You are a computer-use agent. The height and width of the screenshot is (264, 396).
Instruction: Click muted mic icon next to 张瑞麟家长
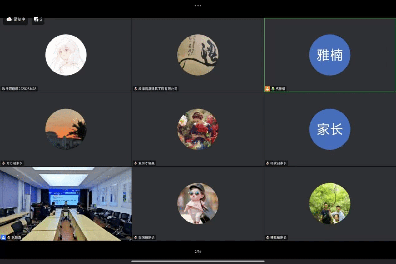[136, 237]
